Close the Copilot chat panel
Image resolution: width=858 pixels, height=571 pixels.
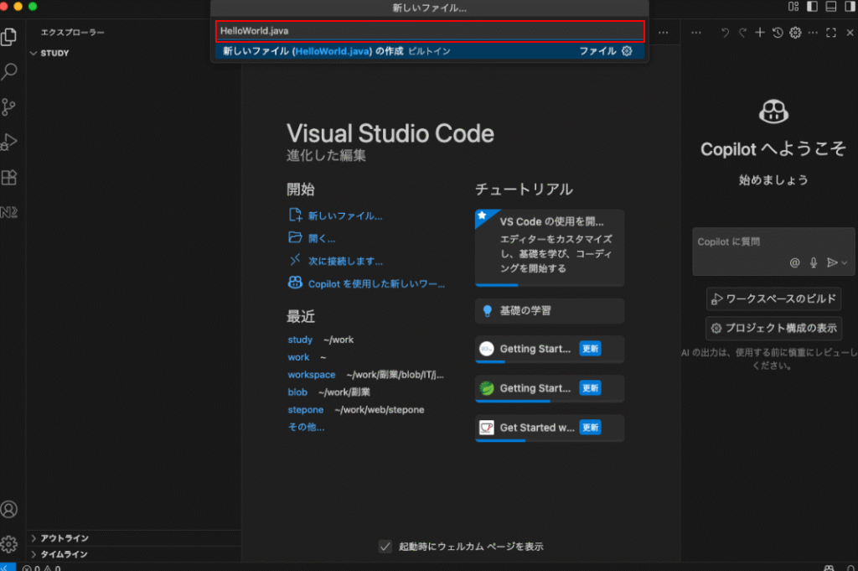click(x=850, y=33)
